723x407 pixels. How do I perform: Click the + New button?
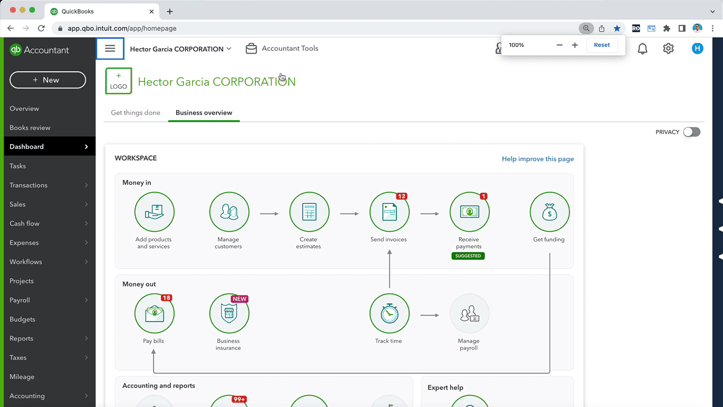click(x=48, y=80)
